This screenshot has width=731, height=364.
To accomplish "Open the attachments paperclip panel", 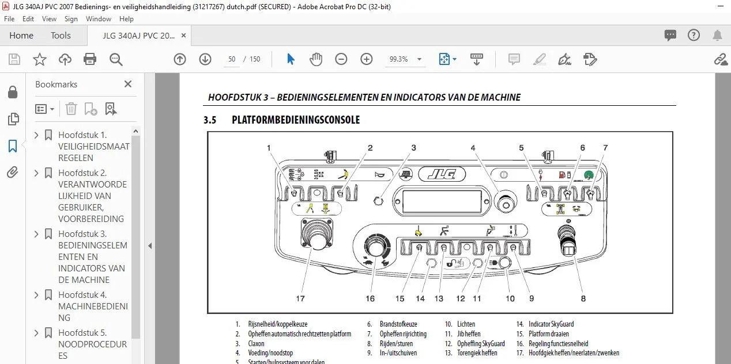I will [13, 172].
